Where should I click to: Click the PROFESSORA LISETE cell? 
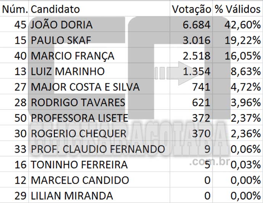pos(79,118)
